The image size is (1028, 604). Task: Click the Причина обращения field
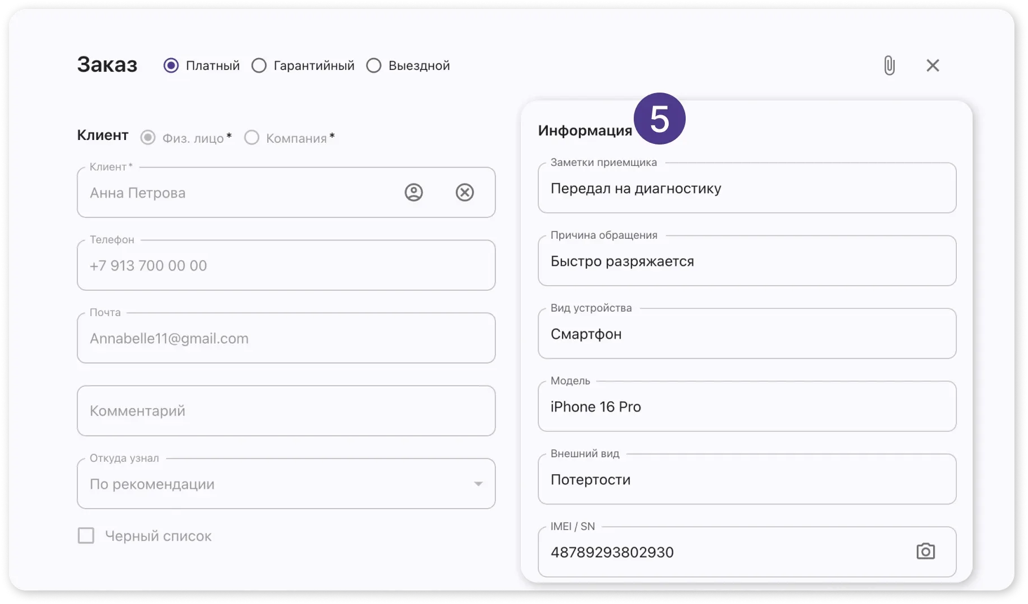[x=746, y=261]
